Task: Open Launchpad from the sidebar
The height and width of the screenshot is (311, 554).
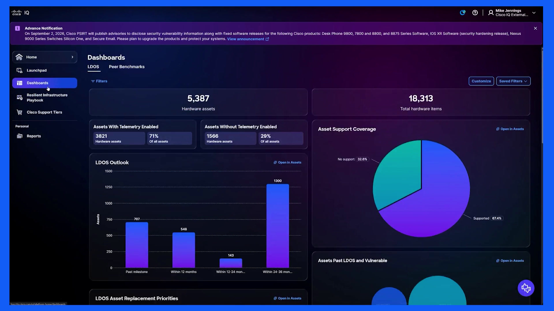Action: 45,70
